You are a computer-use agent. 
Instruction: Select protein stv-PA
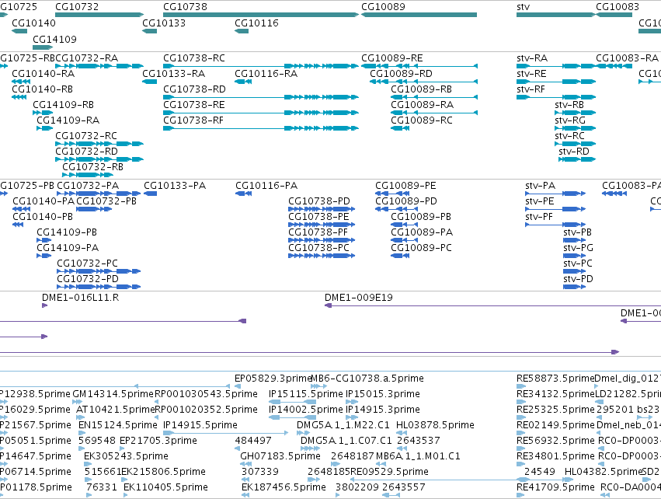pos(541,186)
